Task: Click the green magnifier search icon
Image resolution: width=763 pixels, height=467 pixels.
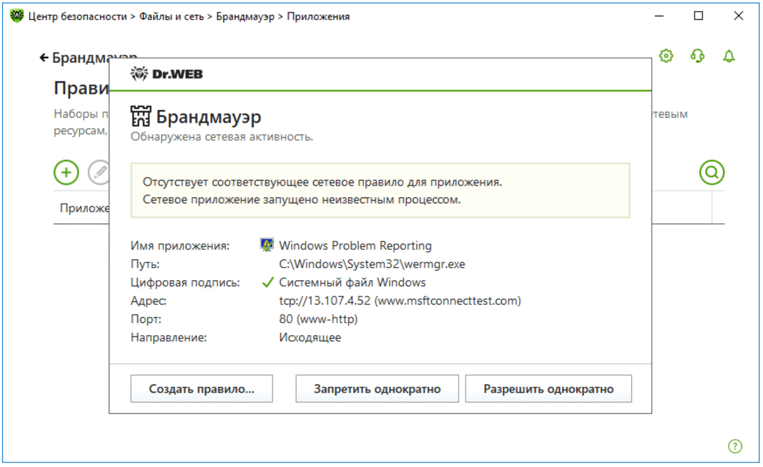Action: [x=712, y=172]
